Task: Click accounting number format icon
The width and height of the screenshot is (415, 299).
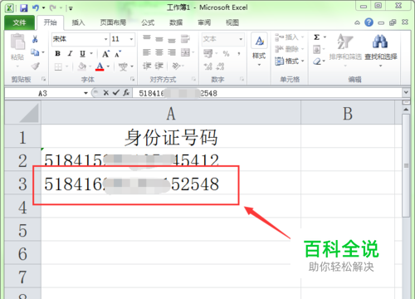Action: point(208,53)
